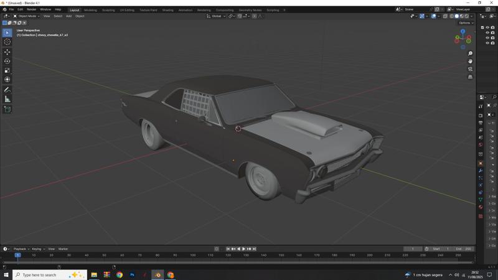This screenshot has width=498, height=280.
Task: Open the Object Data properties tab
Action: (481, 200)
